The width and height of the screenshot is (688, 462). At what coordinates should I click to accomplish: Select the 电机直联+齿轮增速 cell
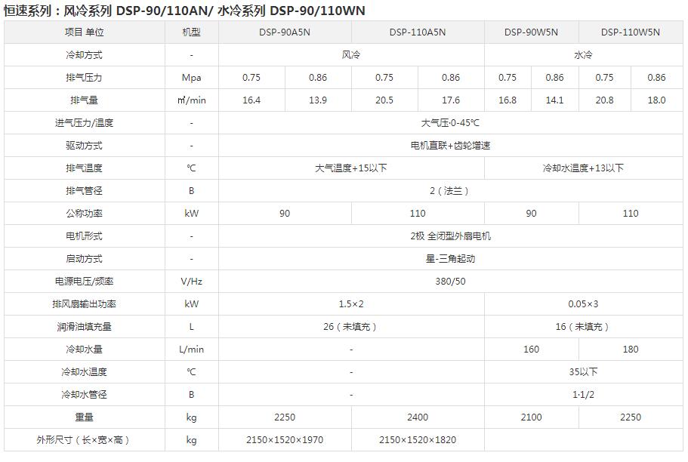[450, 146]
